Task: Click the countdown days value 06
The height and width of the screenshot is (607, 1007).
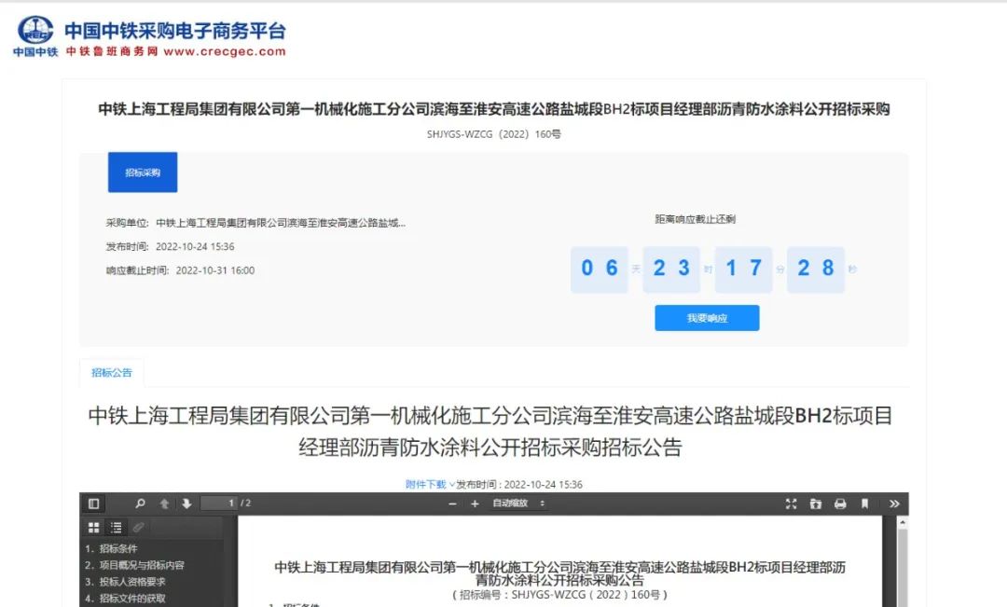Action: point(600,269)
